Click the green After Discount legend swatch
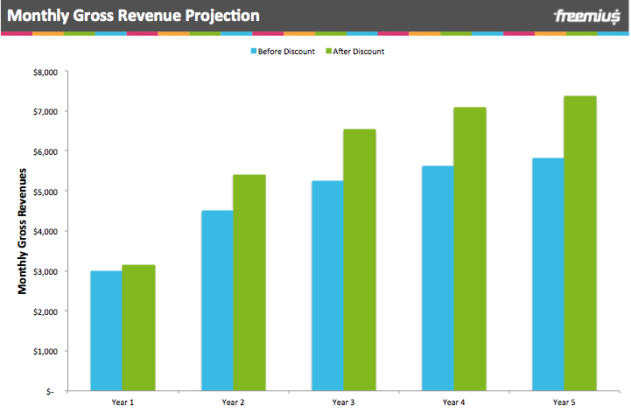Screen dimensions: 631x413 click(328, 51)
